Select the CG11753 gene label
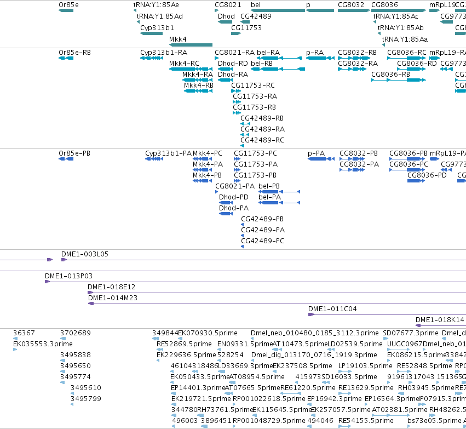The image size is (466, 429). pyautogui.click(x=246, y=27)
